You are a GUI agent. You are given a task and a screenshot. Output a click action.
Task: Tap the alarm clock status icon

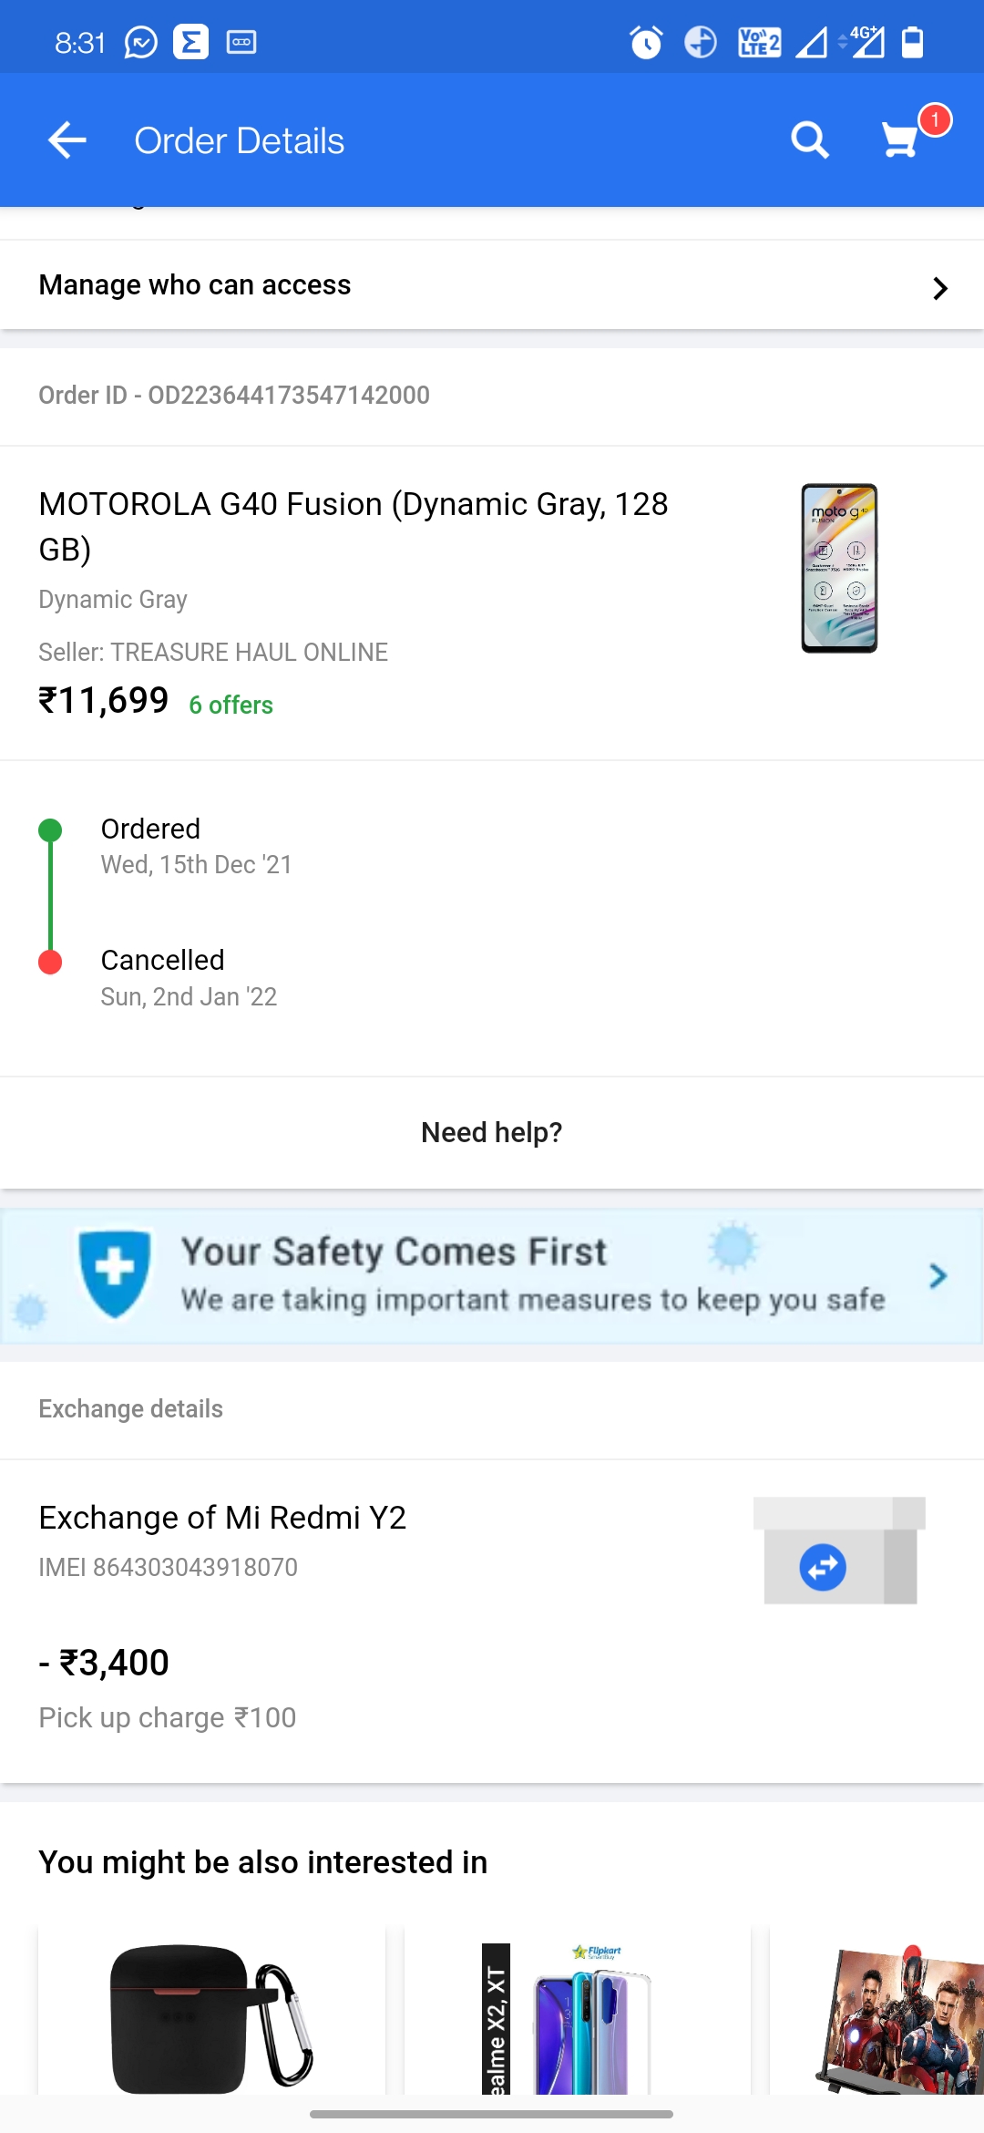pyautogui.click(x=646, y=42)
